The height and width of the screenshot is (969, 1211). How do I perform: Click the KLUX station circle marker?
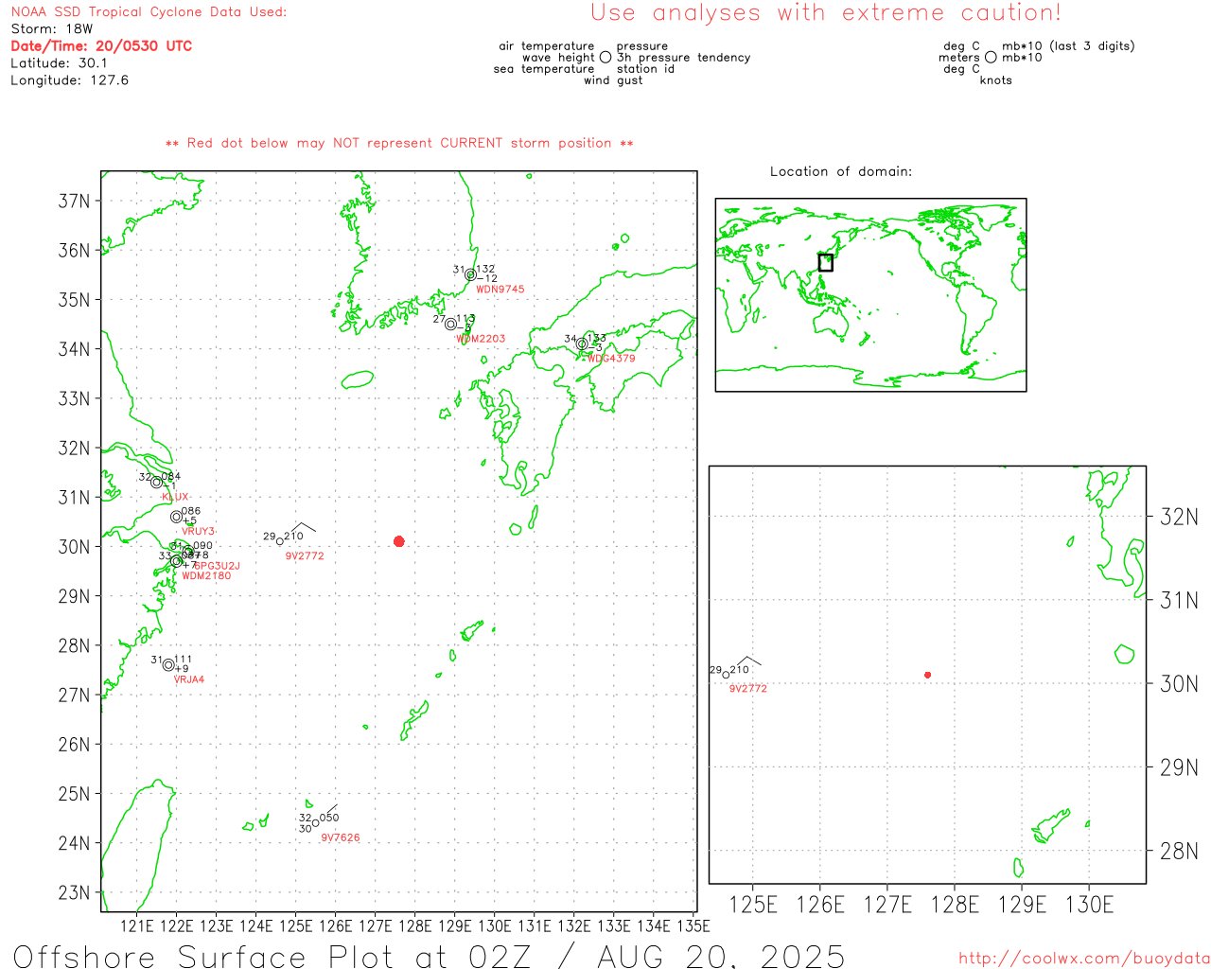coord(157,483)
